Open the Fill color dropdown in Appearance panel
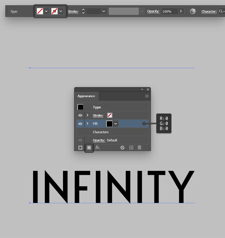 pos(116,123)
